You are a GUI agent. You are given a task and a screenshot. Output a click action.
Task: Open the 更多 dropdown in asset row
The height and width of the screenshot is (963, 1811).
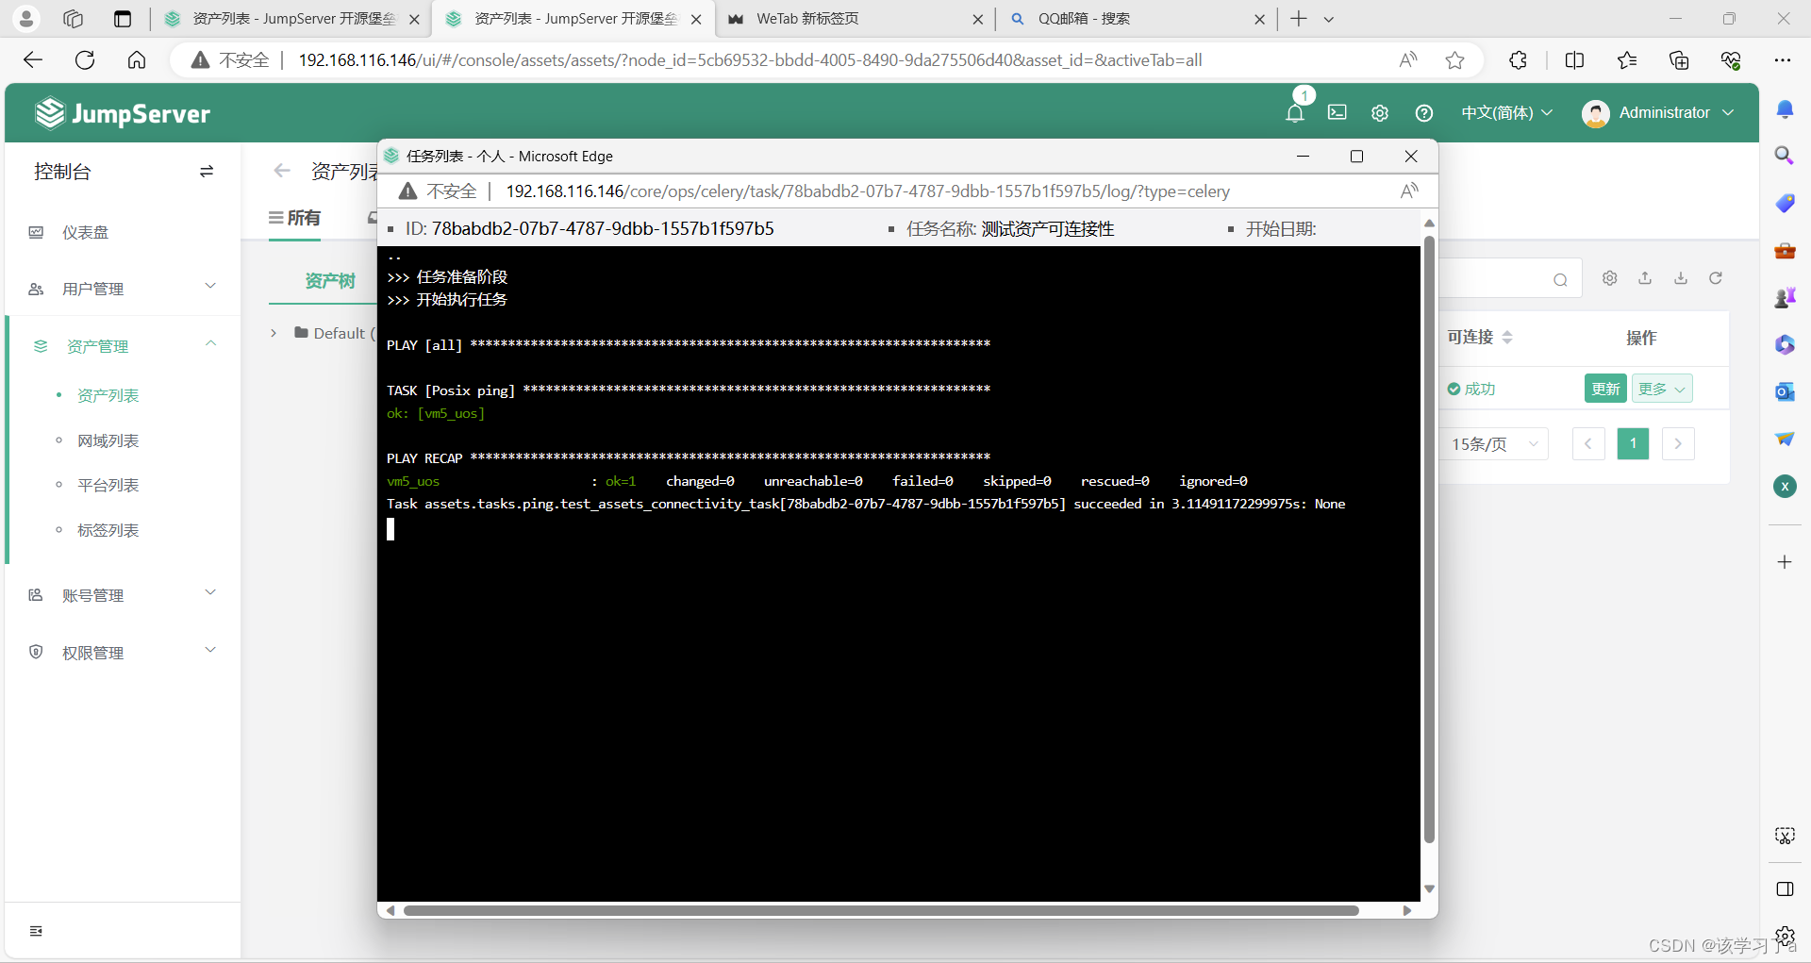pos(1662,389)
